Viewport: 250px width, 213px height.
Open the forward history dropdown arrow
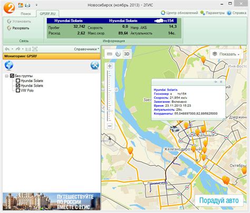click(x=23, y=49)
